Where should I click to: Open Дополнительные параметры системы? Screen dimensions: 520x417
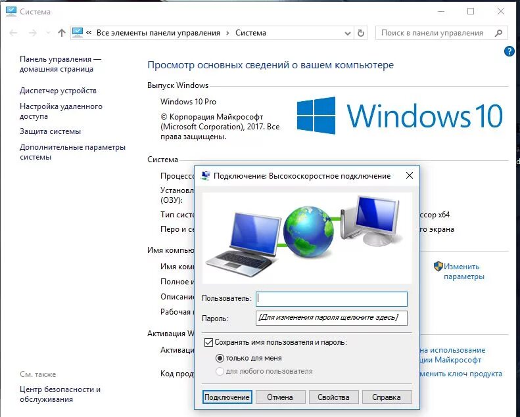point(72,152)
